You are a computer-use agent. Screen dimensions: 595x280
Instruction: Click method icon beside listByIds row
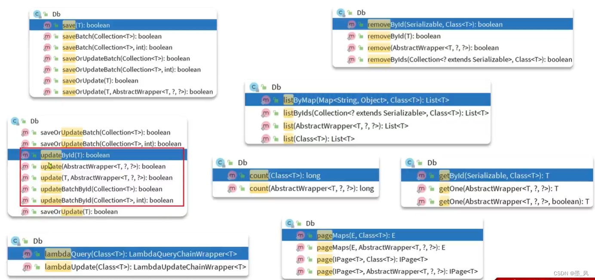tap(266, 113)
